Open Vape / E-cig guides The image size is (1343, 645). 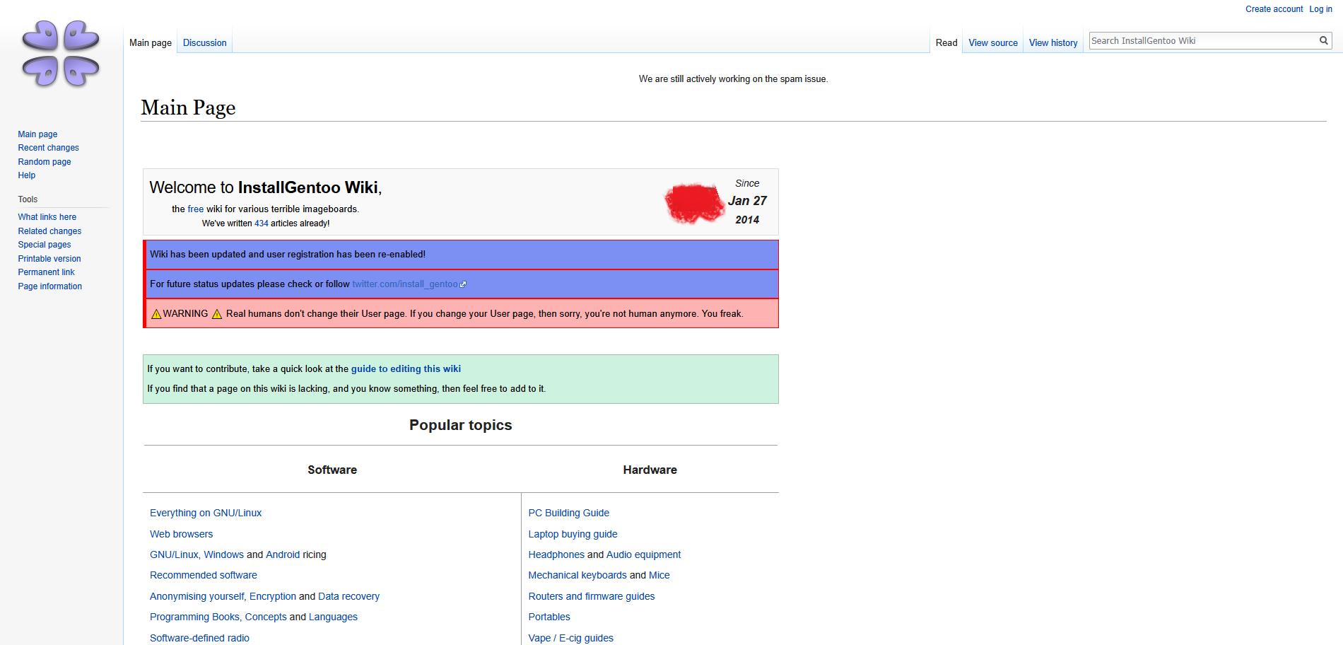pyautogui.click(x=571, y=638)
